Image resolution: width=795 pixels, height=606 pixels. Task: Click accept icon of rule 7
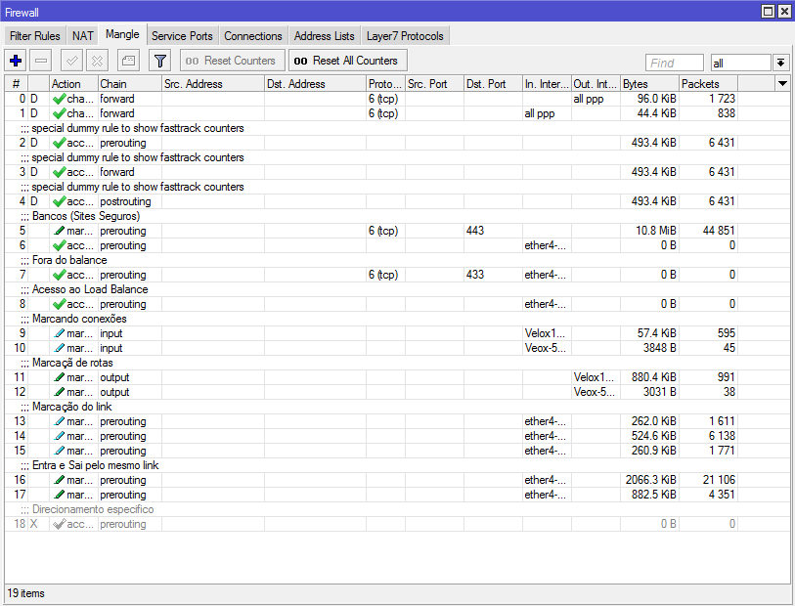click(x=59, y=275)
